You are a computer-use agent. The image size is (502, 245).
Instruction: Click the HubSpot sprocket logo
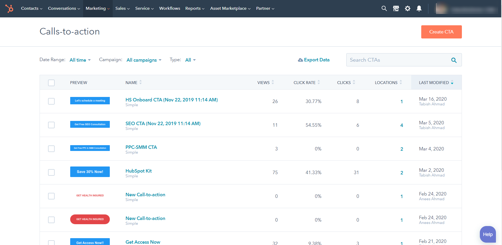[9, 8]
